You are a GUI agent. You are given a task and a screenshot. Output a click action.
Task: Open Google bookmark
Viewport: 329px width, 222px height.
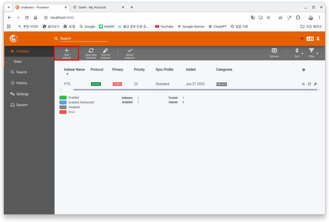[87, 27]
